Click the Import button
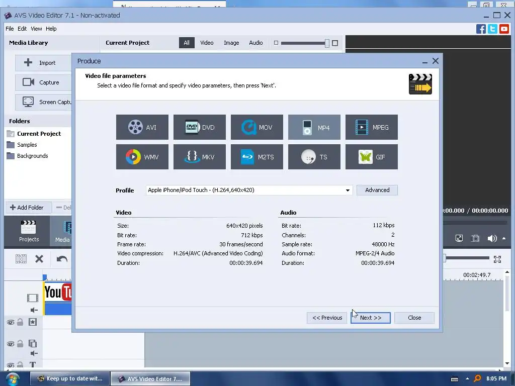Image resolution: width=515 pixels, height=386 pixels. click(43, 63)
